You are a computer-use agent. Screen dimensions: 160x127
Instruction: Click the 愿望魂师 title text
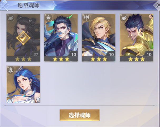[29, 5]
